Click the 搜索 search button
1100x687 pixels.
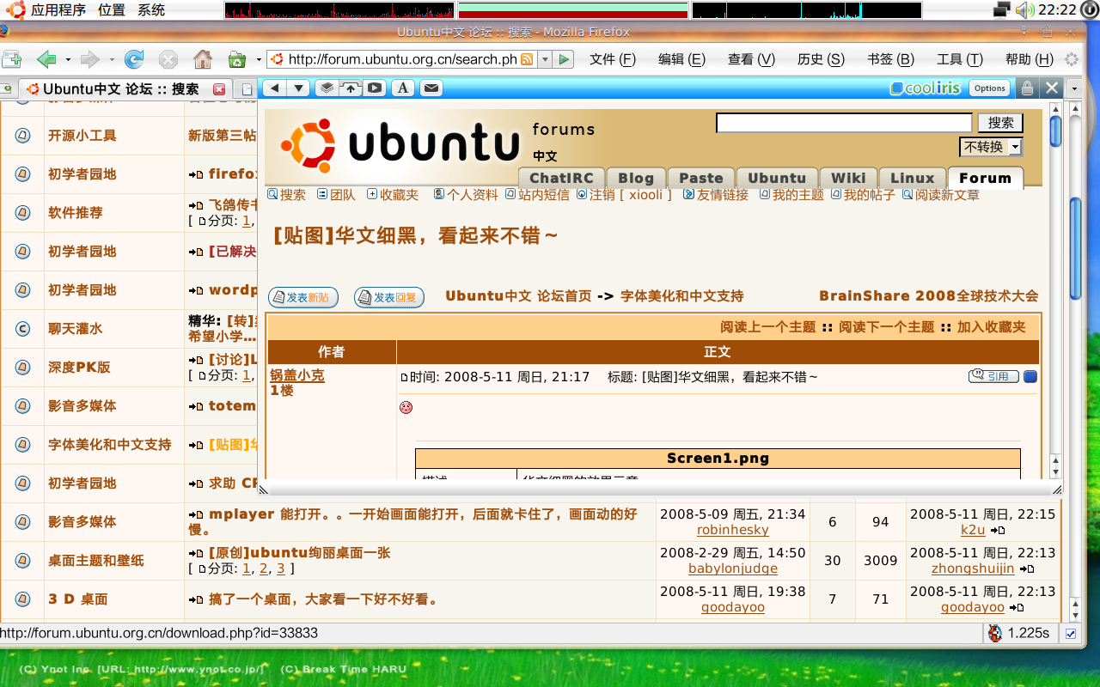(1000, 123)
